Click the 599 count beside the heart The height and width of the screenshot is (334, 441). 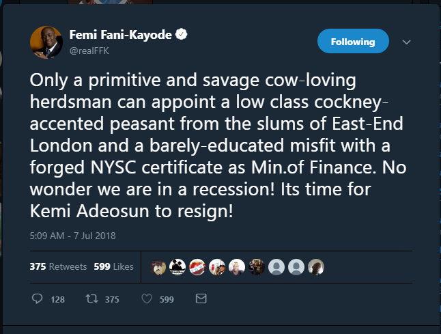[167, 299]
